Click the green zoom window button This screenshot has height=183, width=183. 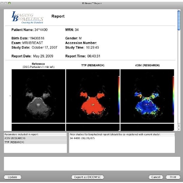click(10, 3)
